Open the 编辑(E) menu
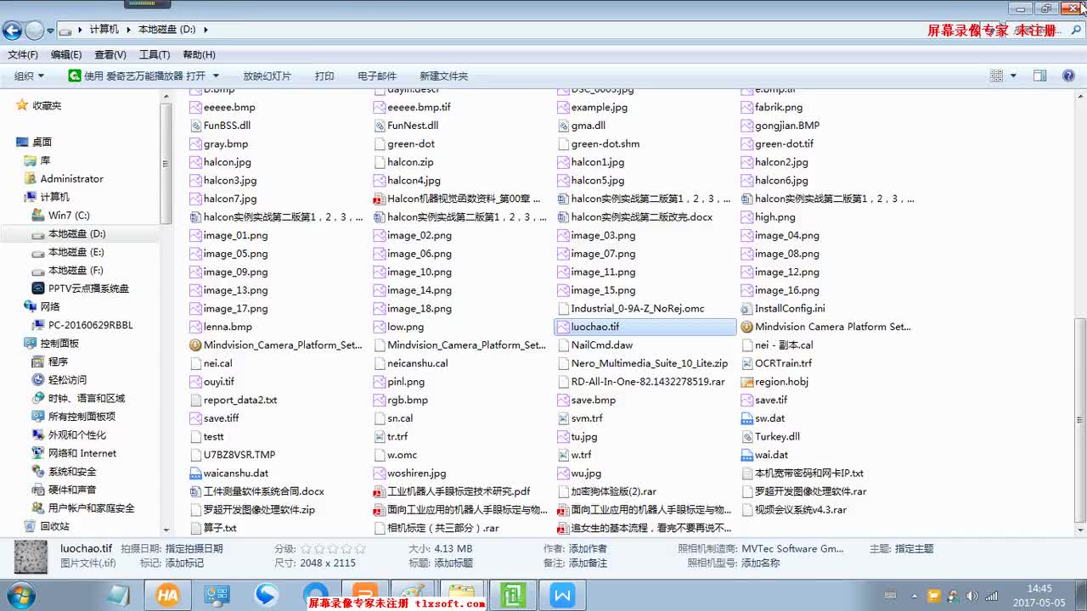 [66, 54]
